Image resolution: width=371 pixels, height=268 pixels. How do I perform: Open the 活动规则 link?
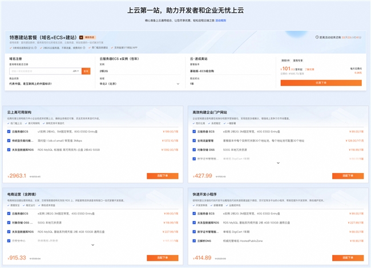(x=220, y=19)
